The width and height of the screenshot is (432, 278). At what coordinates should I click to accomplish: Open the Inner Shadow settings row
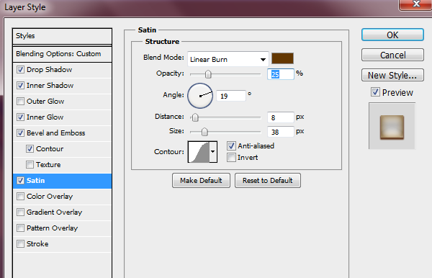click(62, 86)
